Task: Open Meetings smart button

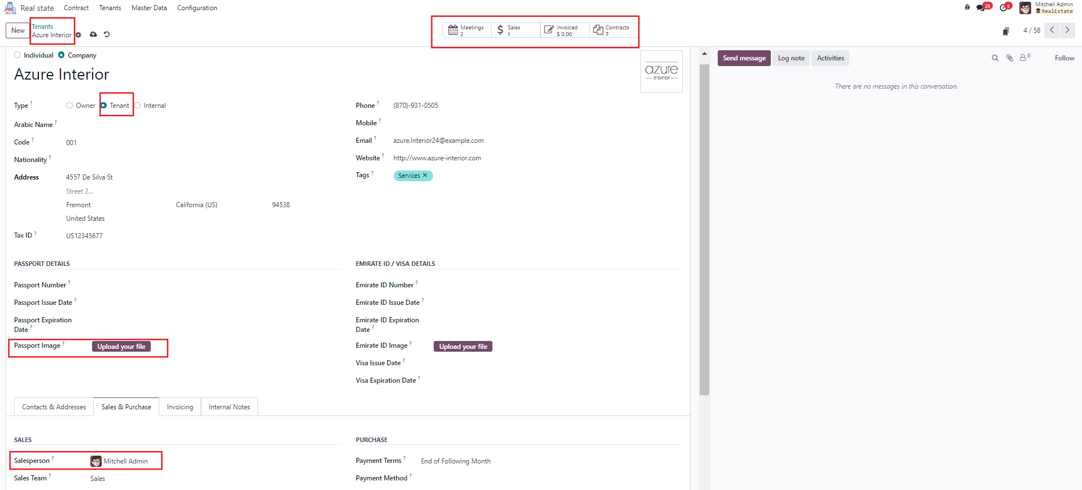Action: (x=466, y=30)
